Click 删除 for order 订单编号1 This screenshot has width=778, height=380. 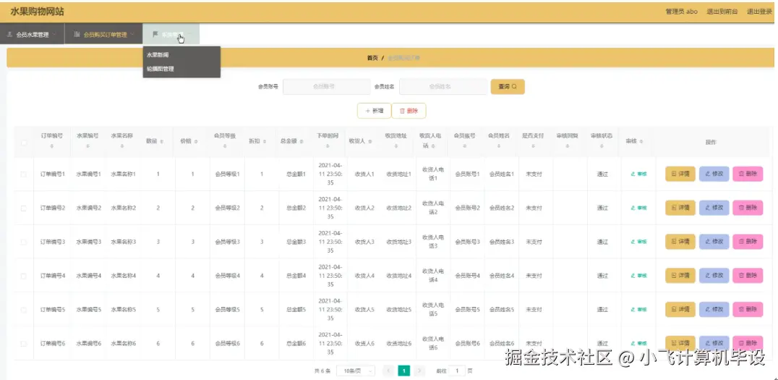[x=748, y=174]
